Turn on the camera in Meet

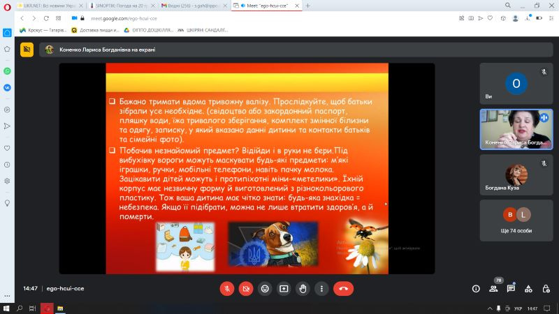click(x=246, y=289)
